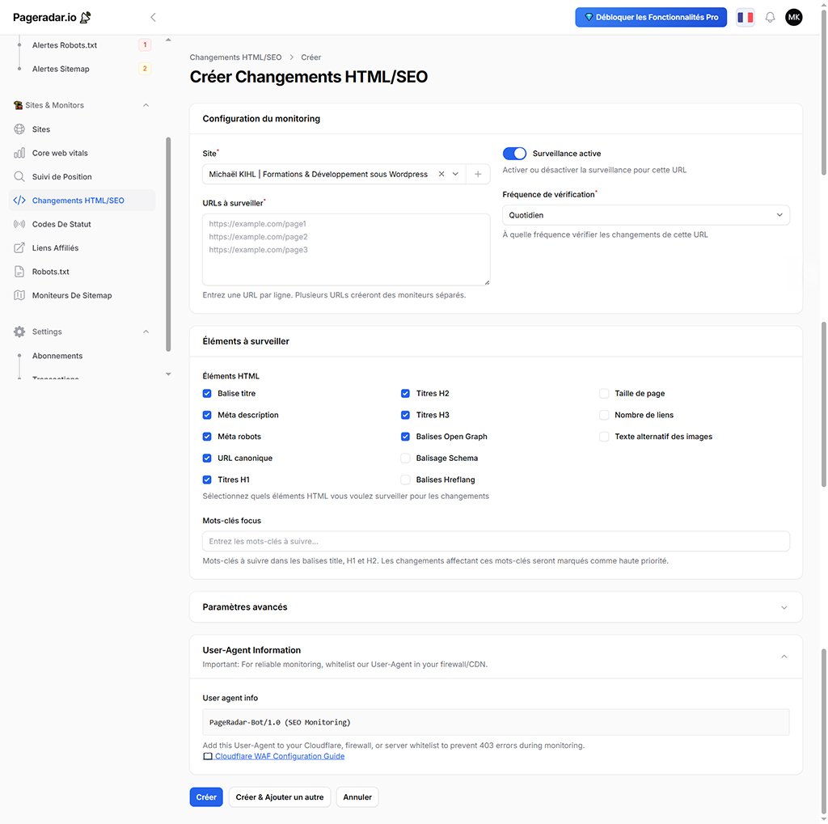This screenshot has width=828, height=824.
Task: Open the MK user avatar menu
Action: (794, 17)
